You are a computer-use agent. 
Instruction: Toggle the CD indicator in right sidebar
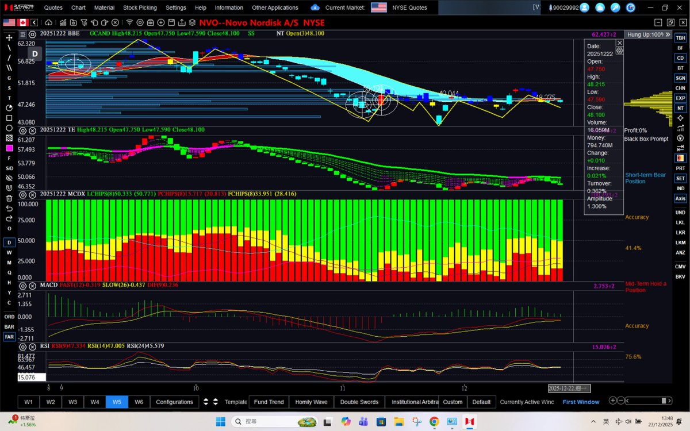point(680,58)
